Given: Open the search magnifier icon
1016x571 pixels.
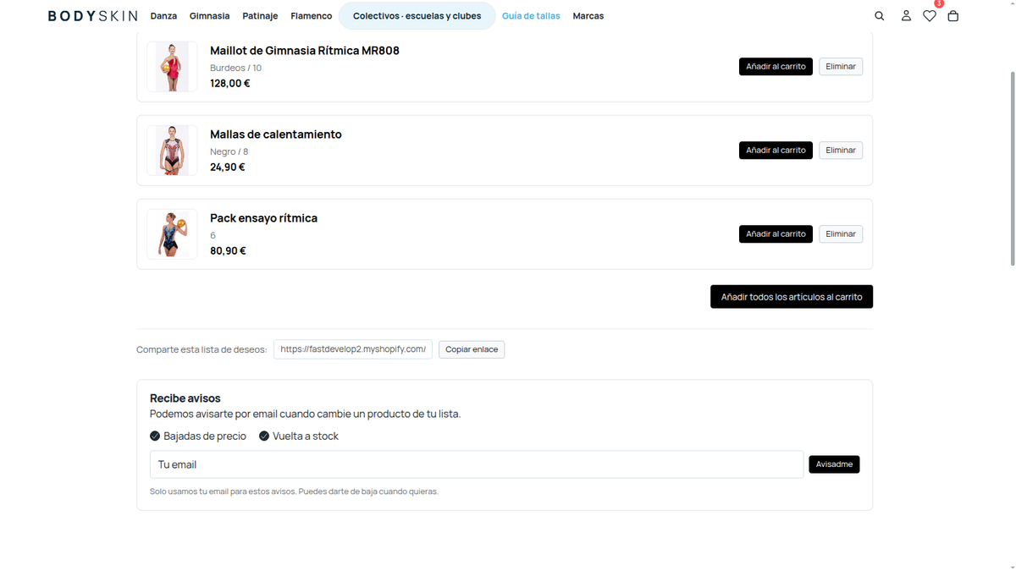Looking at the screenshot, I should pos(879,16).
